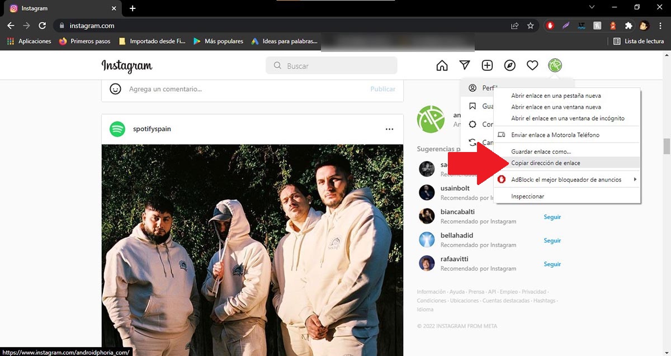Follow biancabalti with Seguir link

[x=552, y=217]
